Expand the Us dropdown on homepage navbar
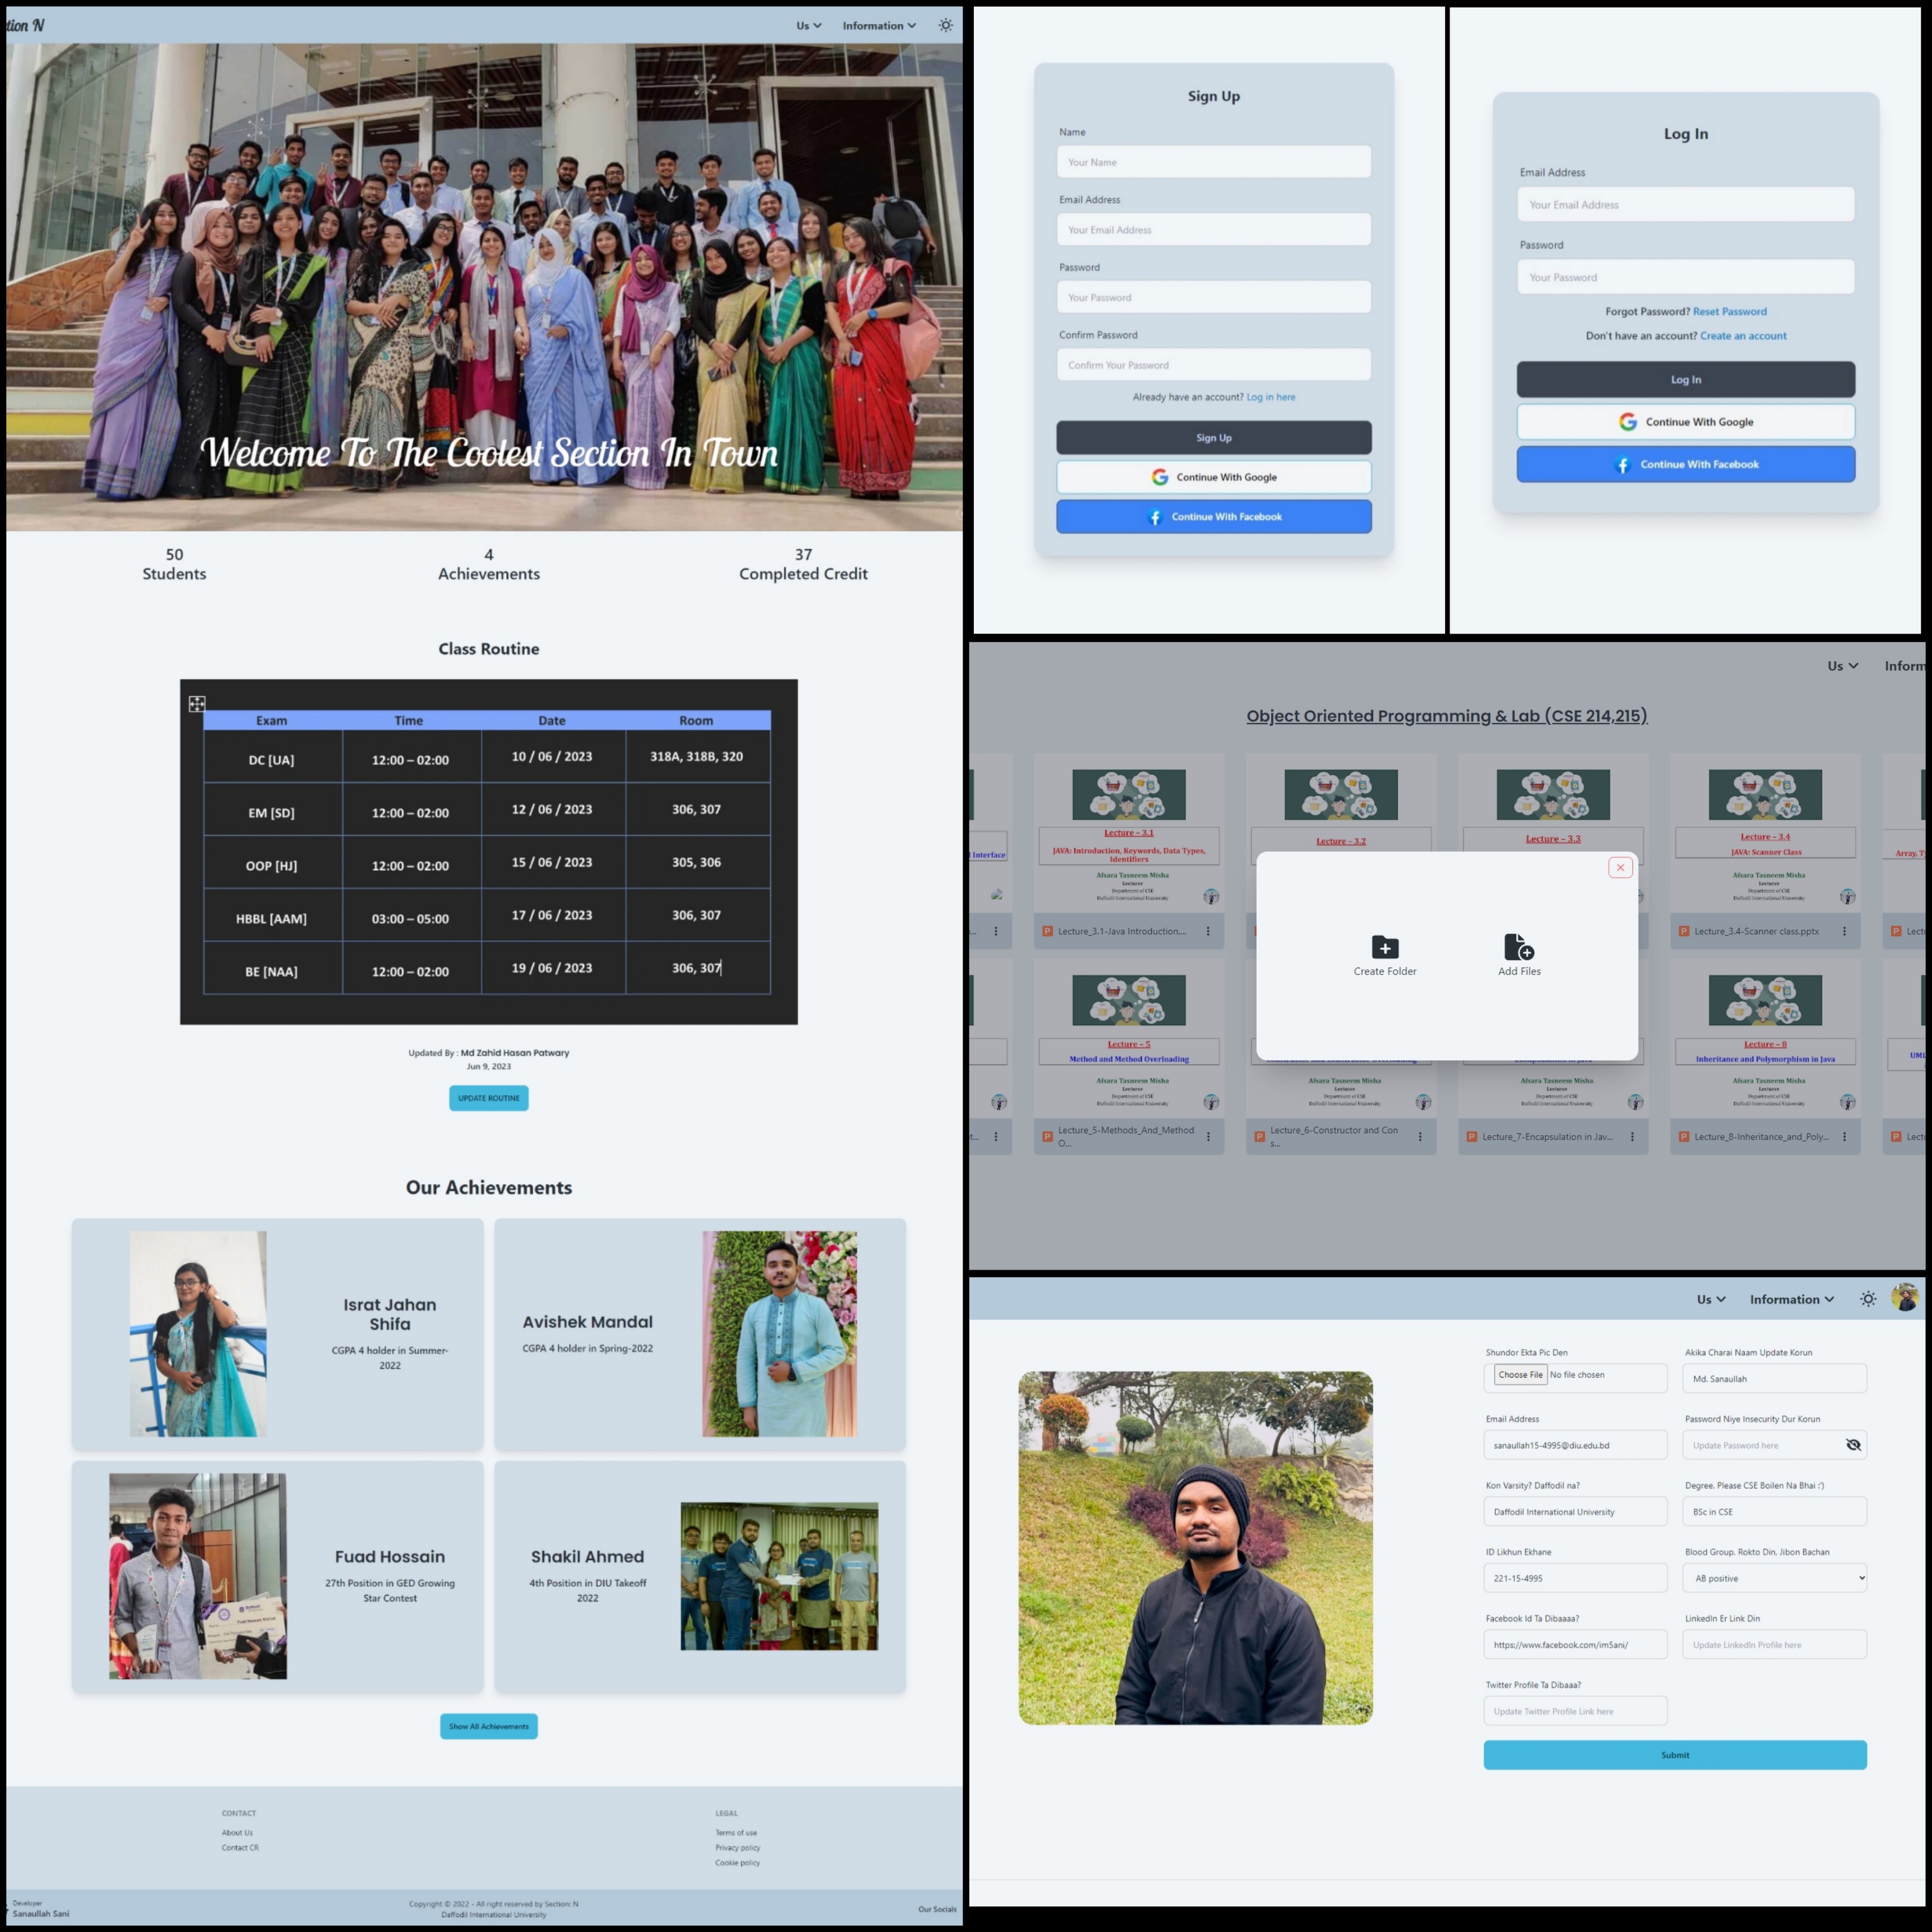Image resolution: width=1932 pixels, height=1932 pixels. (808, 26)
